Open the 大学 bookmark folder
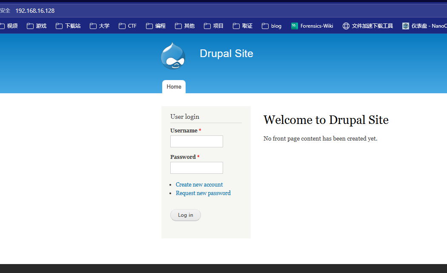The image size is (447, 273). click(100, 26)
